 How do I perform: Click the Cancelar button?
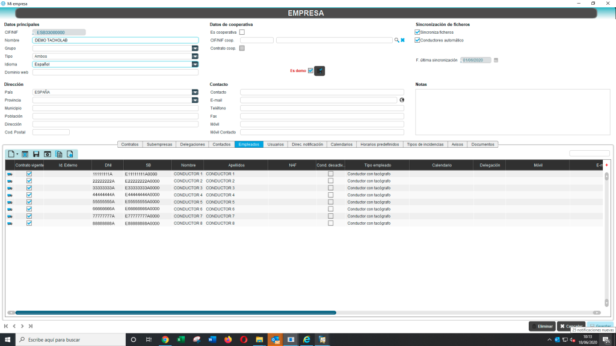click(x=570, y=326)
